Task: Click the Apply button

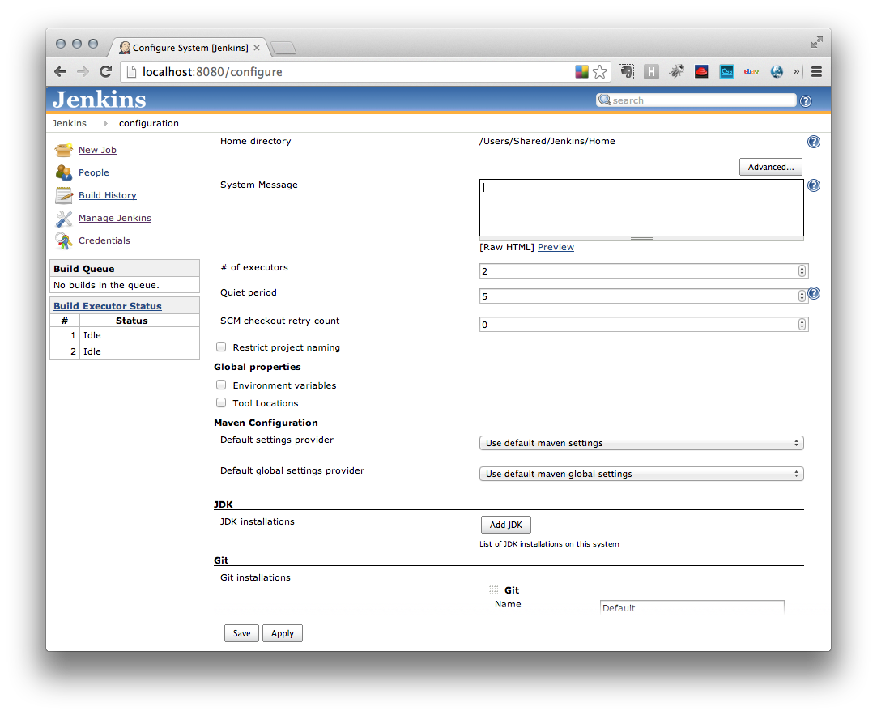Action: coord(283,633)
